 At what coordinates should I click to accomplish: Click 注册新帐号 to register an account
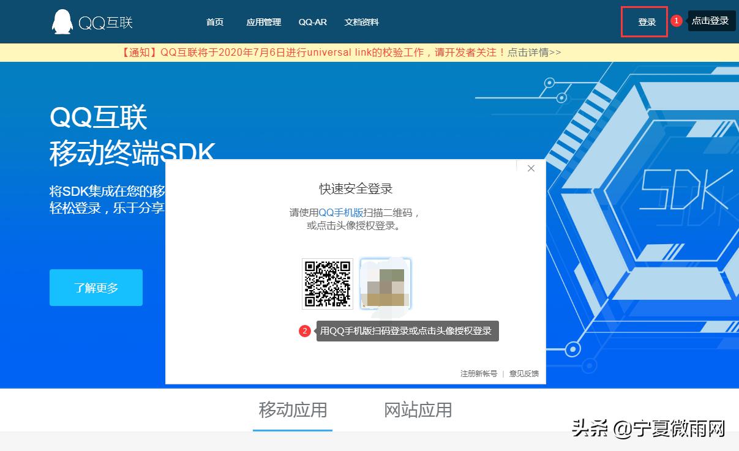point(478,373)
